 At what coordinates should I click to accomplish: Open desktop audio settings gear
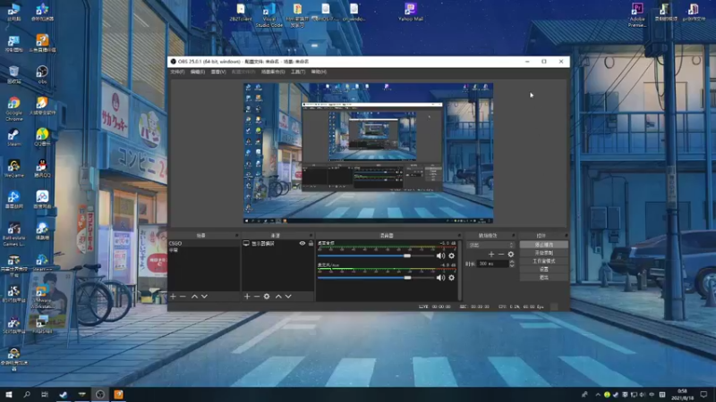click(452, 255)
